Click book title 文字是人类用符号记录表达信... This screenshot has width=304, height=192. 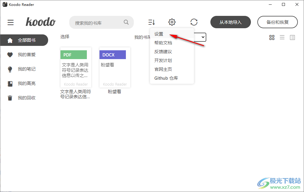[75, 94]
